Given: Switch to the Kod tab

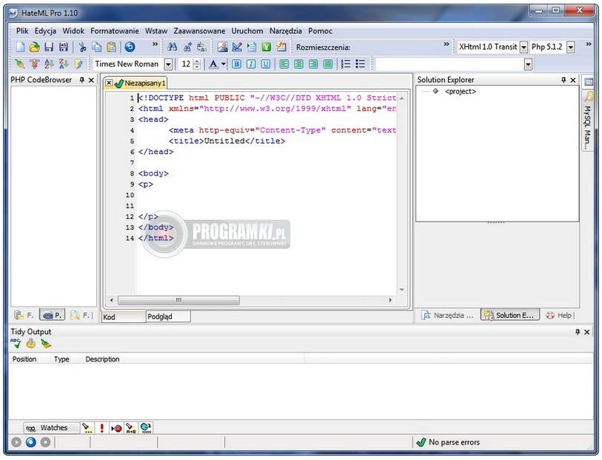Looking at the screenshot, I should point(124,317).
